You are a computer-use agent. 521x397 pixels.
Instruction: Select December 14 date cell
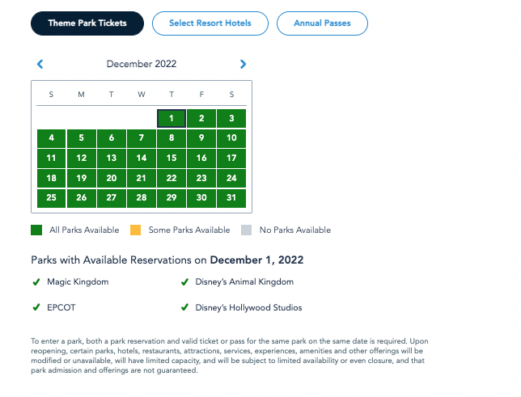click(142, 158)
